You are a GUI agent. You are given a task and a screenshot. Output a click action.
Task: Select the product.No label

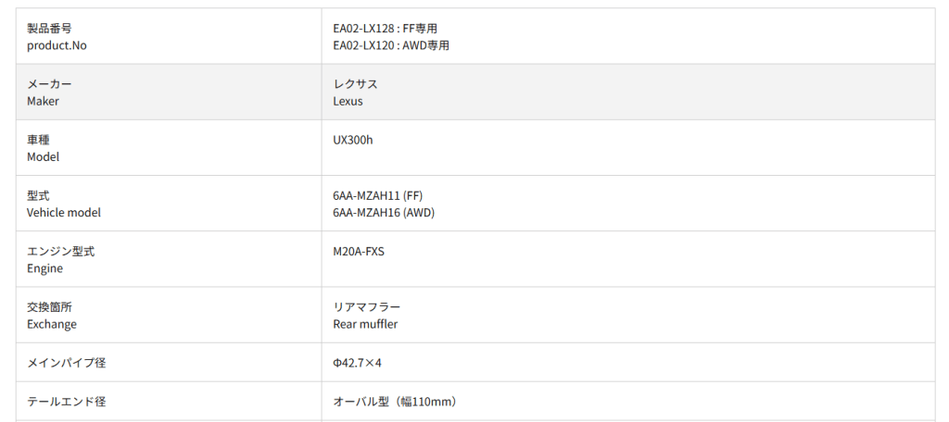pos(57,45)
